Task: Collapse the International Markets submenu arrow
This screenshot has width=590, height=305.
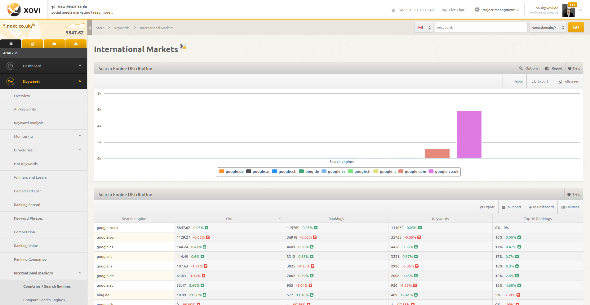Action: pyautogui.click(x=80, y=273)
